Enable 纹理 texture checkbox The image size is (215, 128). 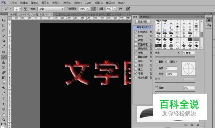[136, 40]
